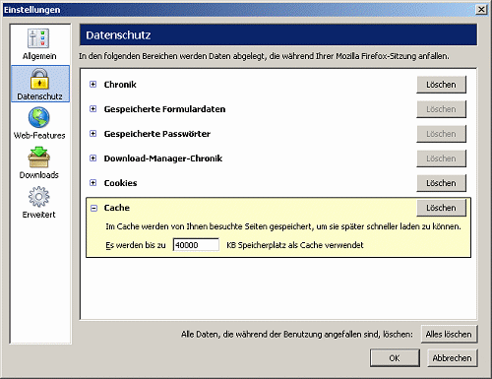Click the Alles löschen button
Viewport: 492px width, 379px height.
[x=449, y=335]
